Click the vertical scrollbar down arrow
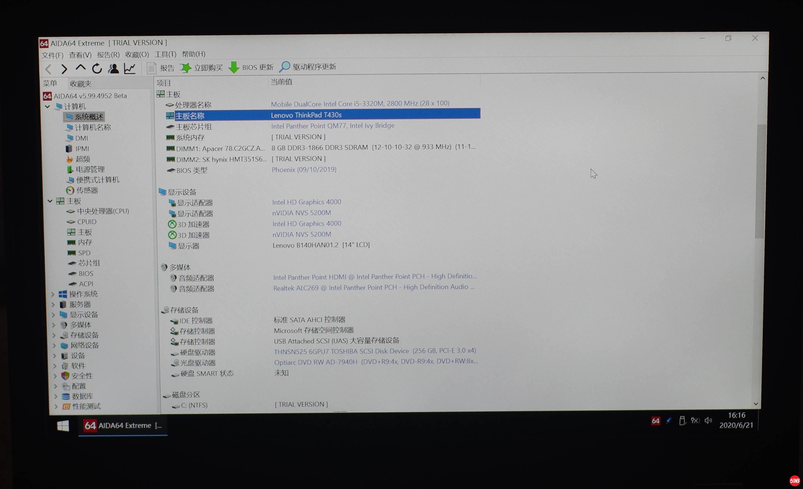This screenshot has height=489, width=803. coord(756,404)
